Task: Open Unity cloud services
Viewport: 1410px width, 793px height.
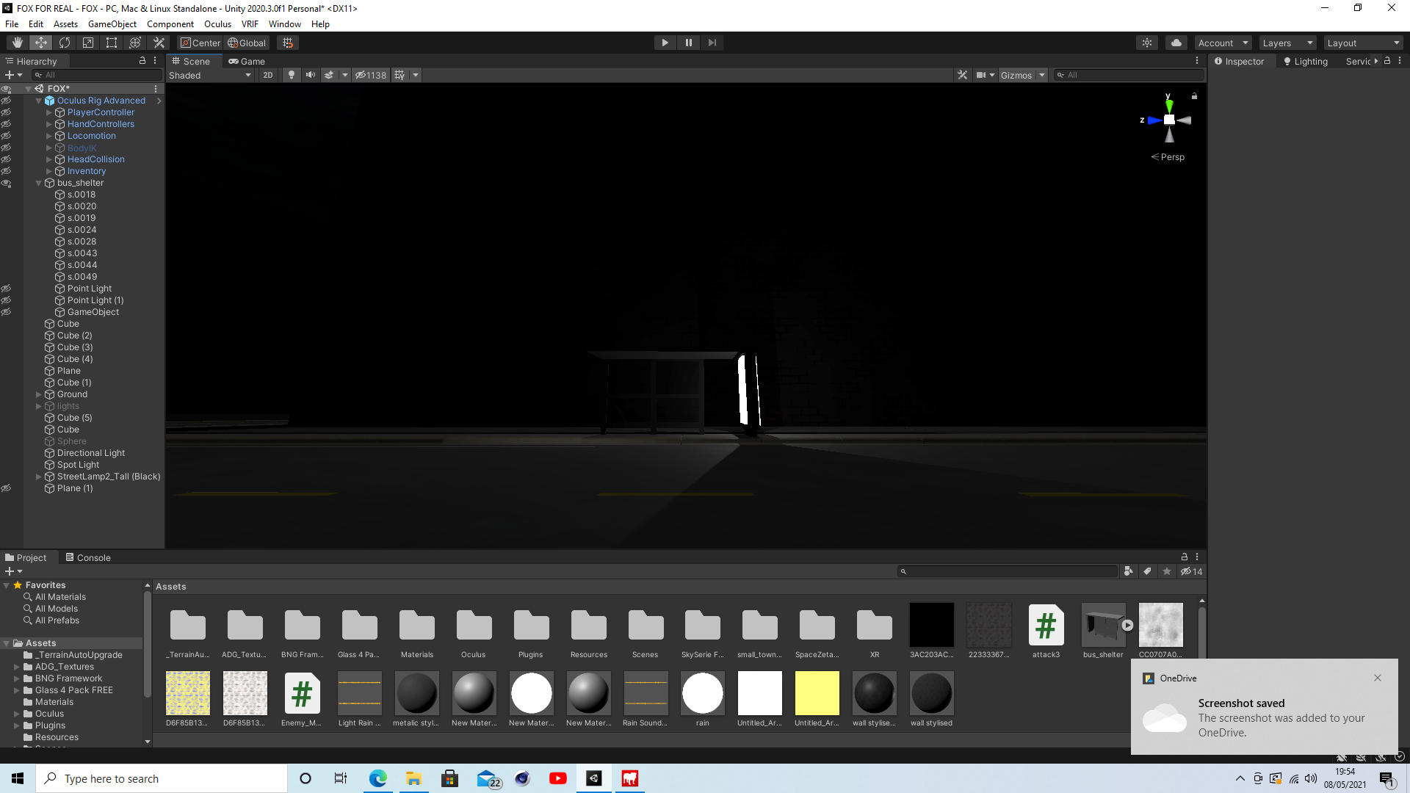Action: 1176,43
